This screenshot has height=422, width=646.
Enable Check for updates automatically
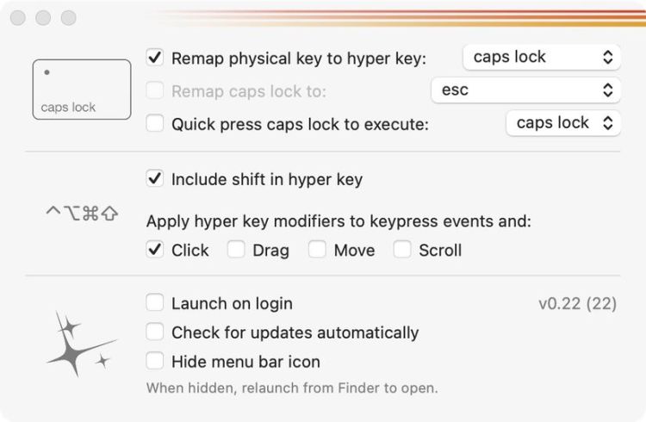click(x=155, y=332)
